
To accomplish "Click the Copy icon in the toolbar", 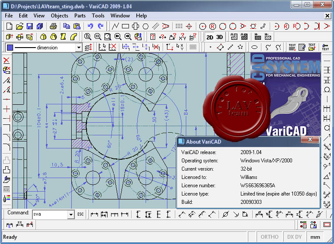I will click(x=67, y=26).
